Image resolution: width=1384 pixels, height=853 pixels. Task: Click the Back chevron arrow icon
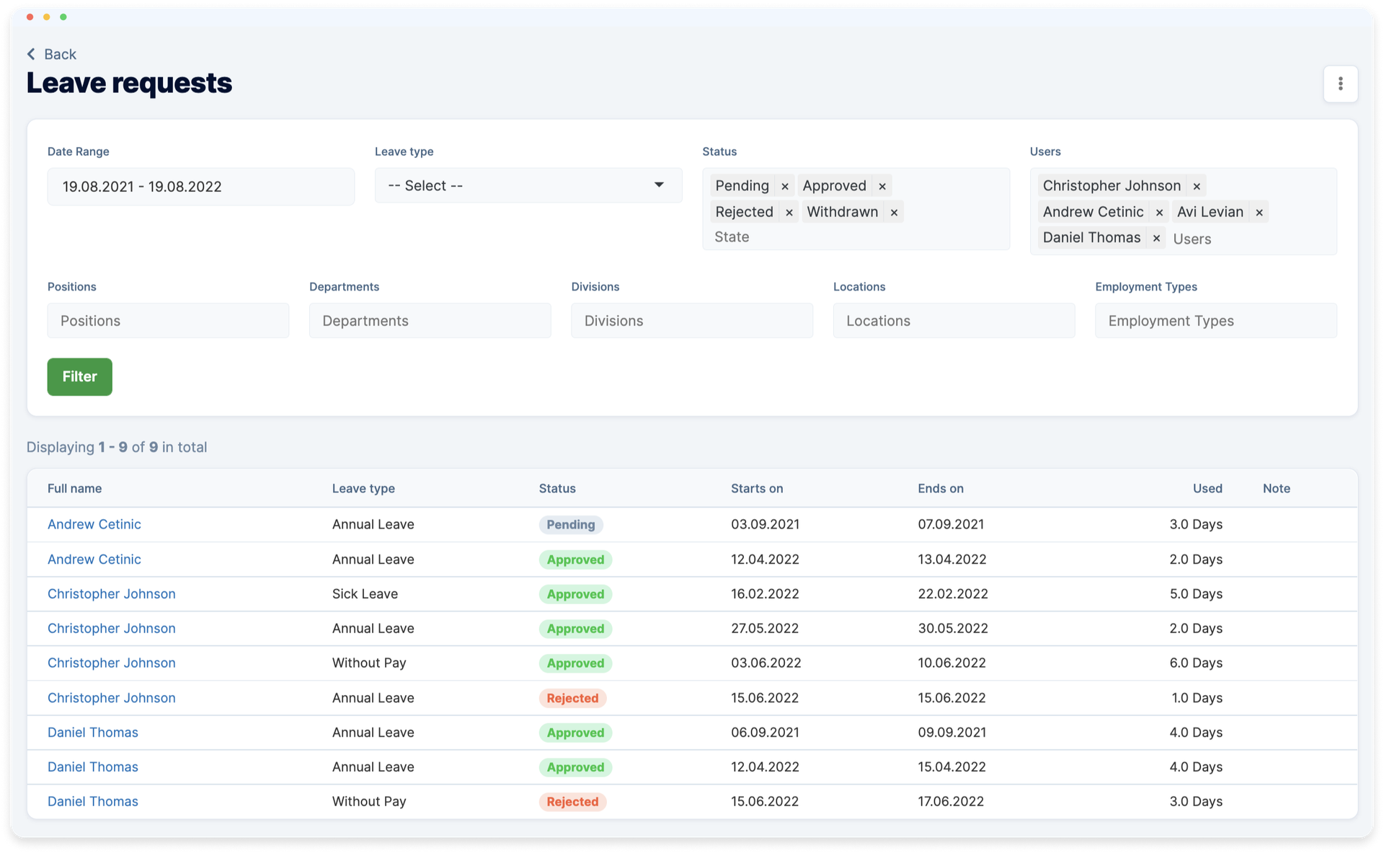31,54
